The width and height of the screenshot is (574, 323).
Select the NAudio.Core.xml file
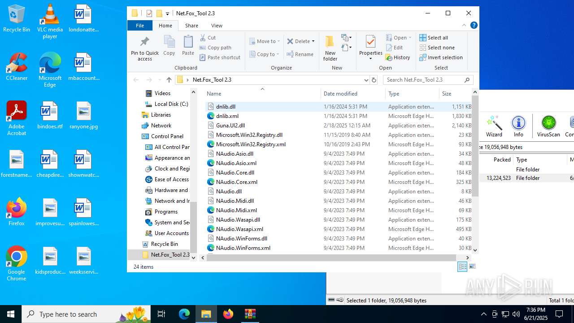click(x=236, y=182)
